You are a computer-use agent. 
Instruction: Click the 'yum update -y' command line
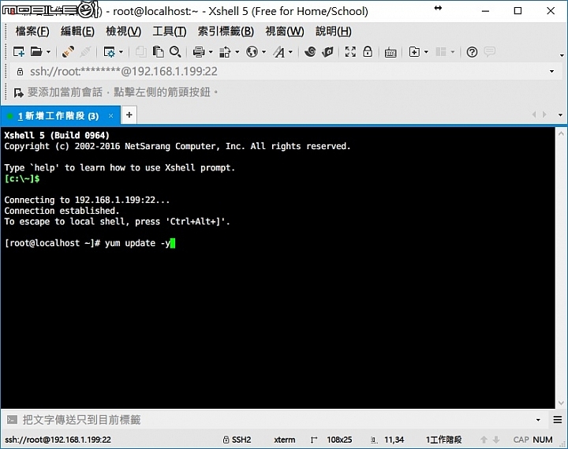click(x=137, y=243)
